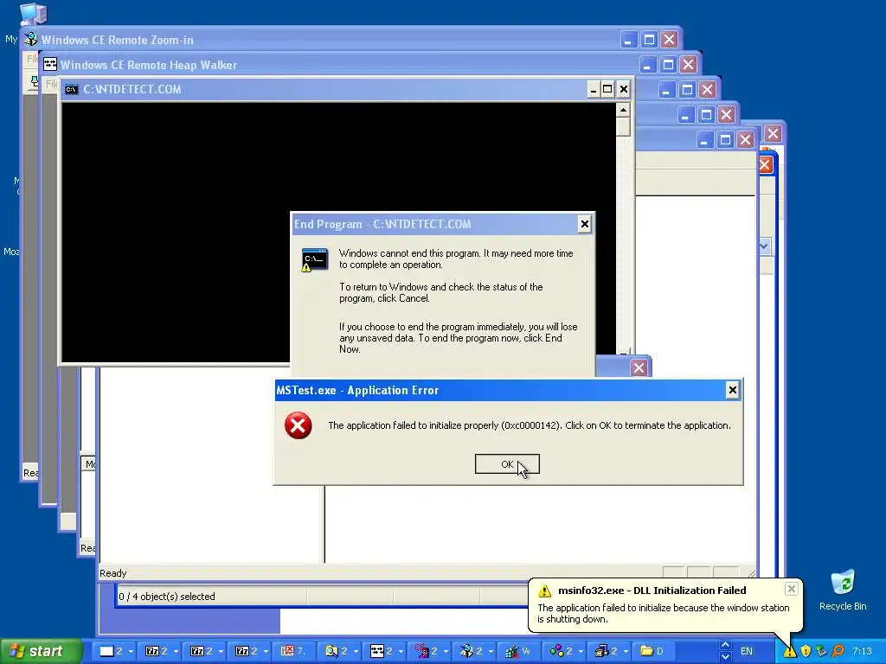Expand the colored-balls taskbar group dropdown arrow
Image resolution: width=886 pixels, height=664 pixels.
[581, 652]
